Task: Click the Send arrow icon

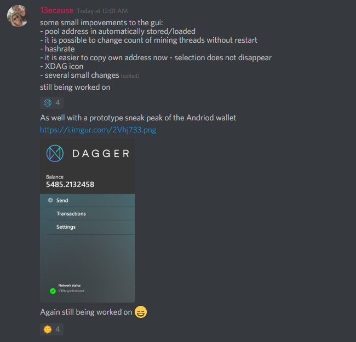Action: pos(50,200)
